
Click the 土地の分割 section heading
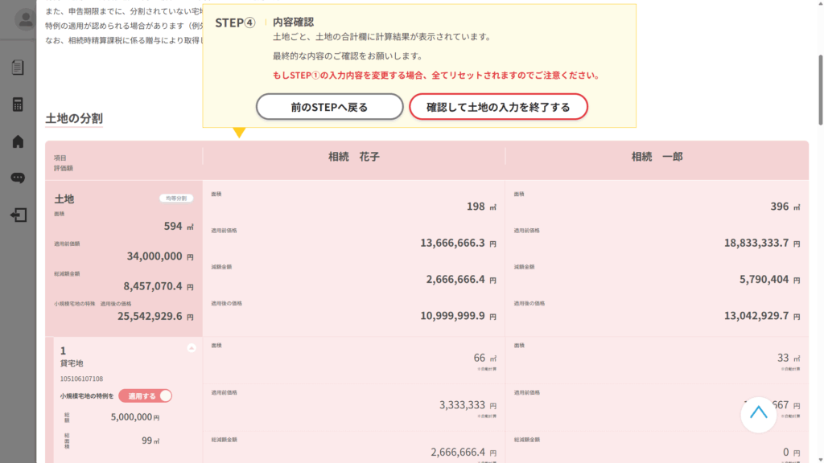(x=74, y=119)
